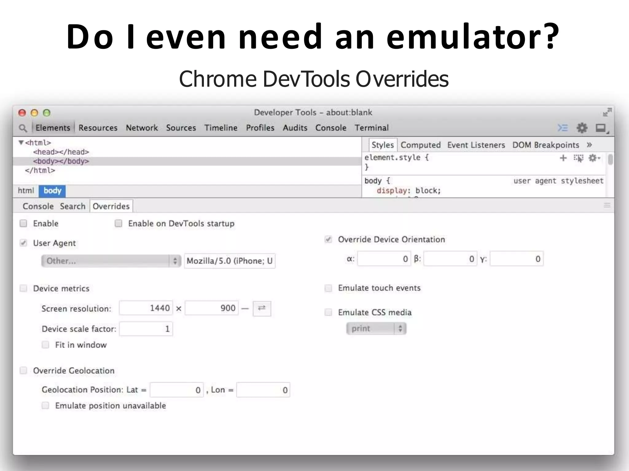Enable Emulate touch events checkbox
This screenshot has height=471, width=629.
coord(328,288)
